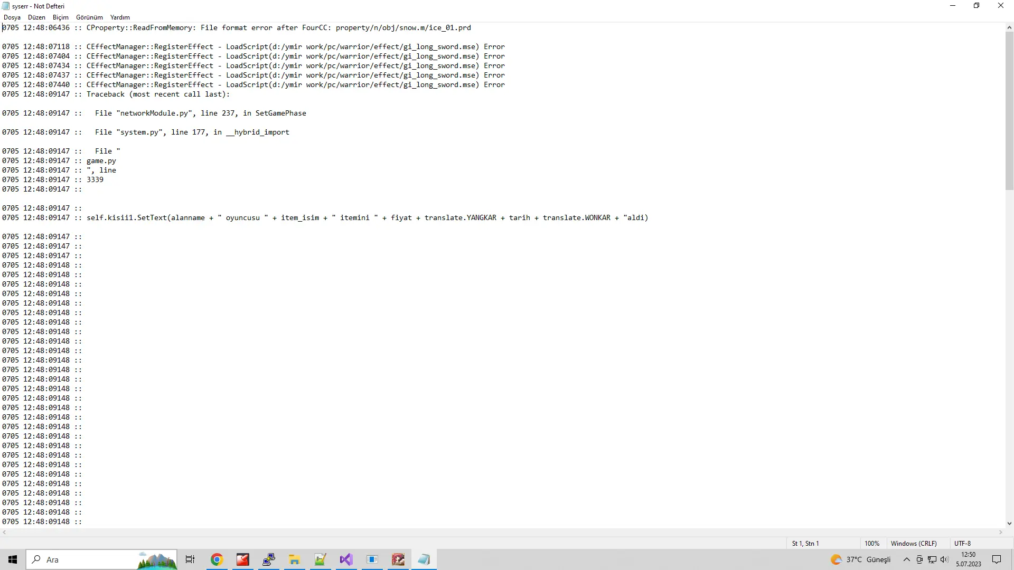Open File Explorer from the taskbar
The width and height of the screenshot is (1014, 570).
click(294, 559)
